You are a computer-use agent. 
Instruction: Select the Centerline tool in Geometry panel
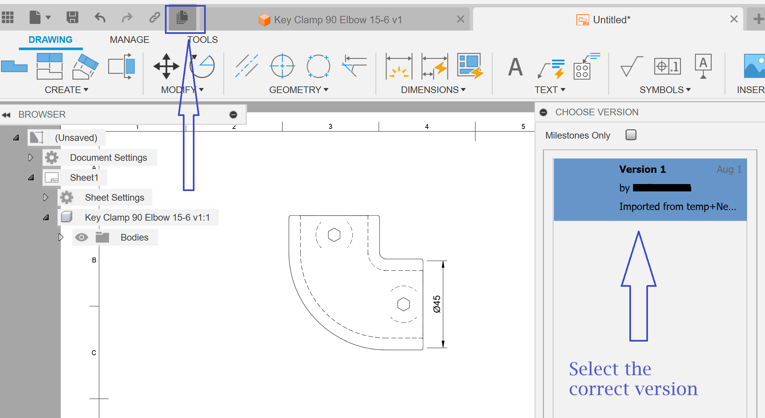246,66
